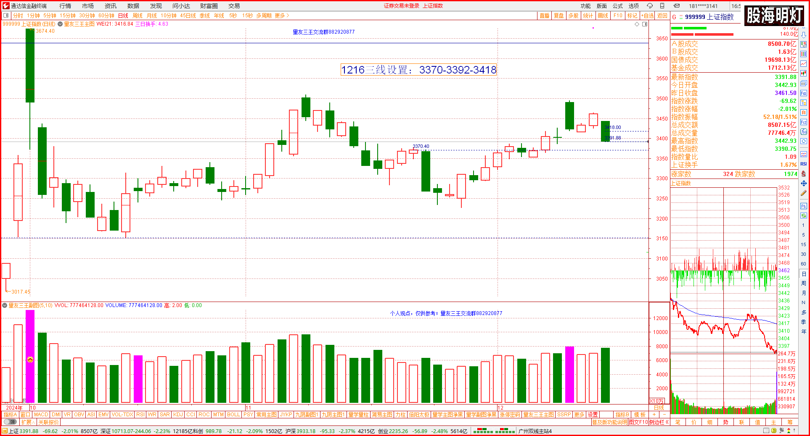Screen dimensions: 810x436
Task: Click the 图文F10 button at bottom
Action: pyautogui.click(x=638, y=422)
